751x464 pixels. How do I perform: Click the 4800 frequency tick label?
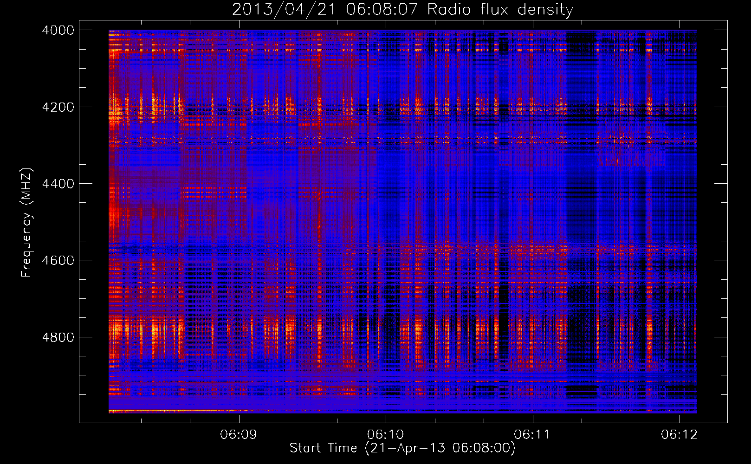tap(58, 337)
